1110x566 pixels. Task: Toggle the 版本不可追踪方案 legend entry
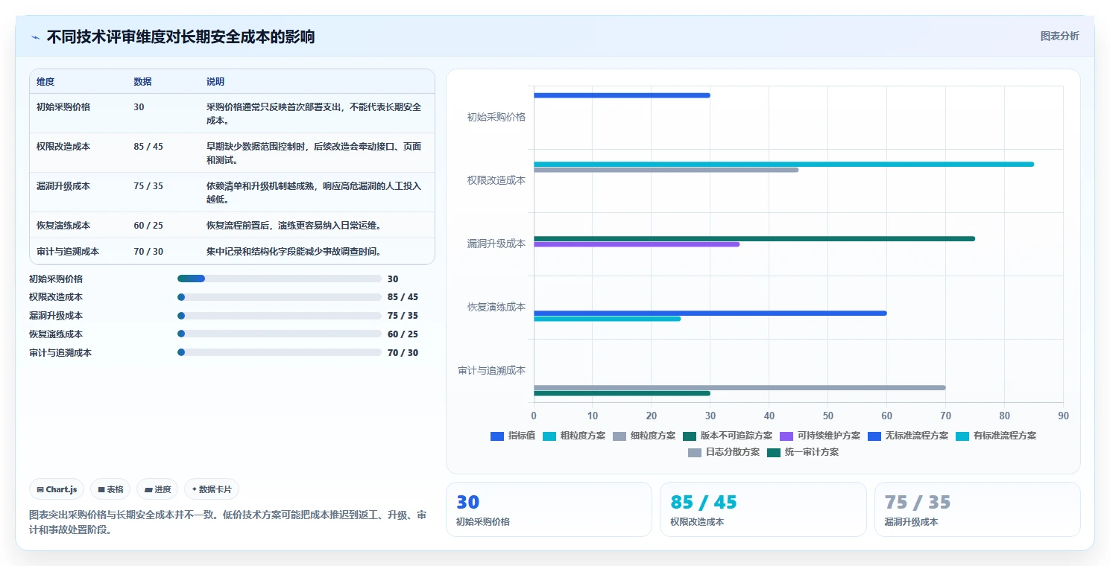[x=728, y=436]
